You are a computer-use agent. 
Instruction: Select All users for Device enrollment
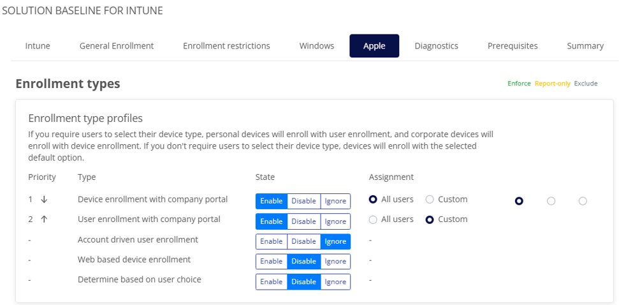click(373, 200)
